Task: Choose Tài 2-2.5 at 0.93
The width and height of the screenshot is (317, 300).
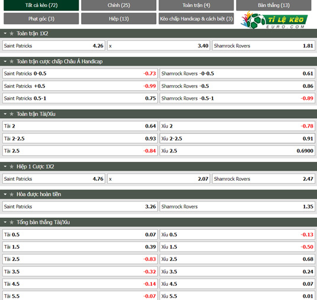Action: click(80, 139)
